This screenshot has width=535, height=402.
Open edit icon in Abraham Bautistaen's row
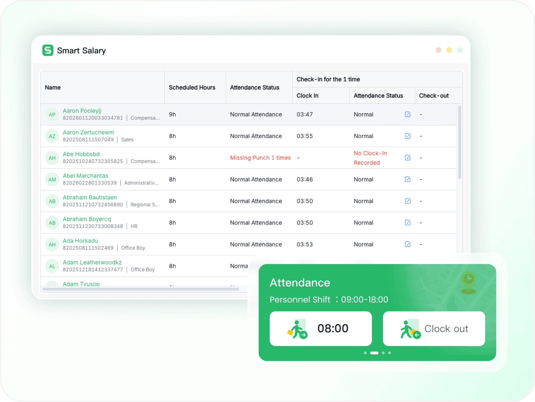(408, 201)
